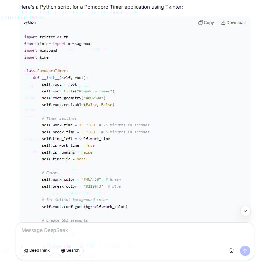
Task: Select the python language label on the code header
Action: pos(30,22)
